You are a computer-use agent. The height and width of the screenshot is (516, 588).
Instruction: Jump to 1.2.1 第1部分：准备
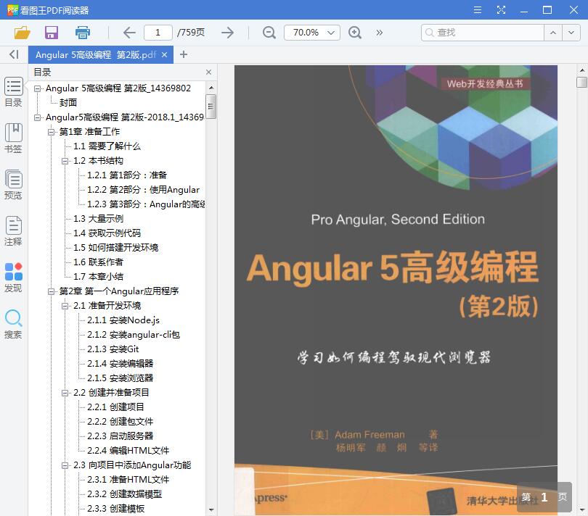point(127,175)
